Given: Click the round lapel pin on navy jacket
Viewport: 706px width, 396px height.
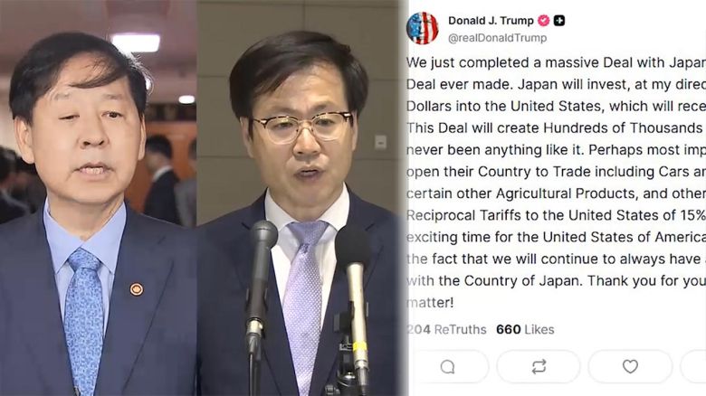Looking at the screenshot, I should point(137,289).
